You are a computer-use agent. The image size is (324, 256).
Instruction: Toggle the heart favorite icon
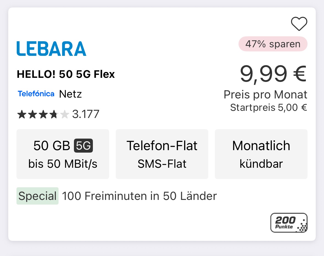tap(299, 24)
